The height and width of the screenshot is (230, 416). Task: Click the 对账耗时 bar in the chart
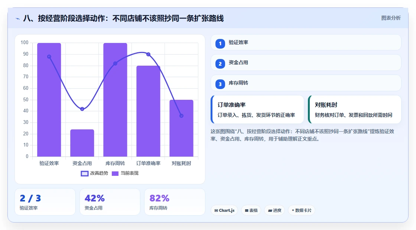coord(182,128)
